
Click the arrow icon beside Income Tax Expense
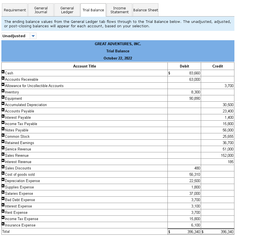tap(3, 218)
